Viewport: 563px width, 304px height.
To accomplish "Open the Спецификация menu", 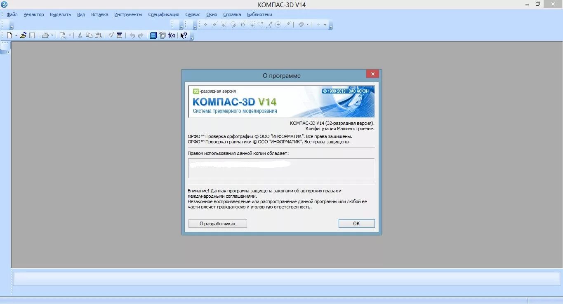I will pyautogui.click(x=163, y=14).
